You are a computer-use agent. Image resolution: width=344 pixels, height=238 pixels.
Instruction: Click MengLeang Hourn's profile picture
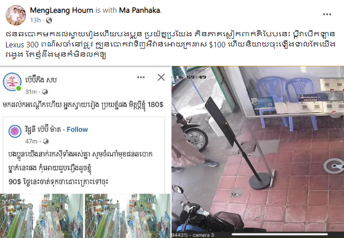click(x=16, y=15)
